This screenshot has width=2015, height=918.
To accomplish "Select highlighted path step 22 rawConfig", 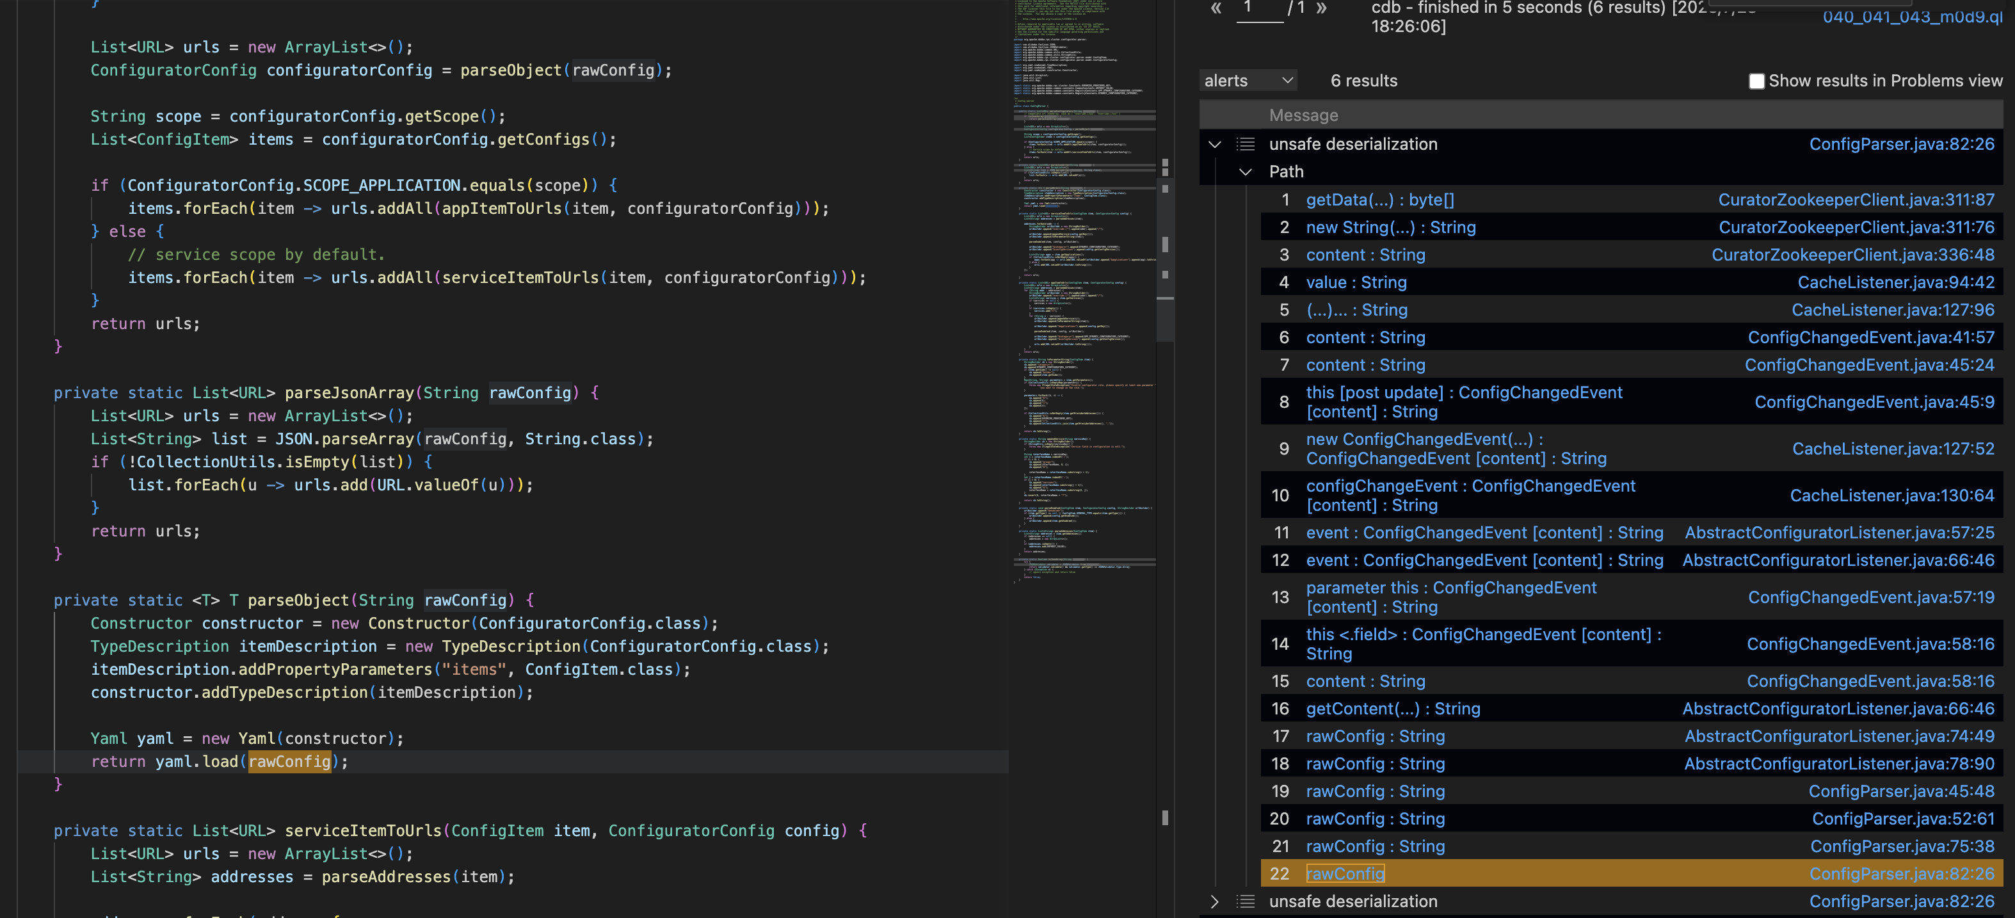I will click(x=1345, y=873).
